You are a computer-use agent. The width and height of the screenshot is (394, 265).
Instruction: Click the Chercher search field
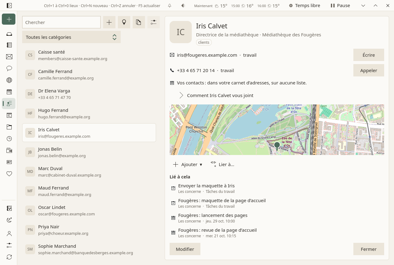point(62,22)
